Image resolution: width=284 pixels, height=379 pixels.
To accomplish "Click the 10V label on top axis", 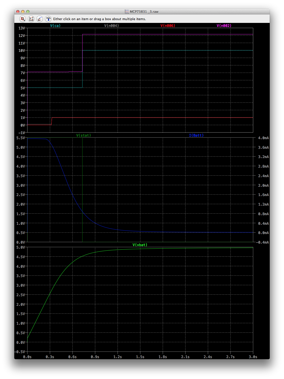I will click(x=22, y=51).
